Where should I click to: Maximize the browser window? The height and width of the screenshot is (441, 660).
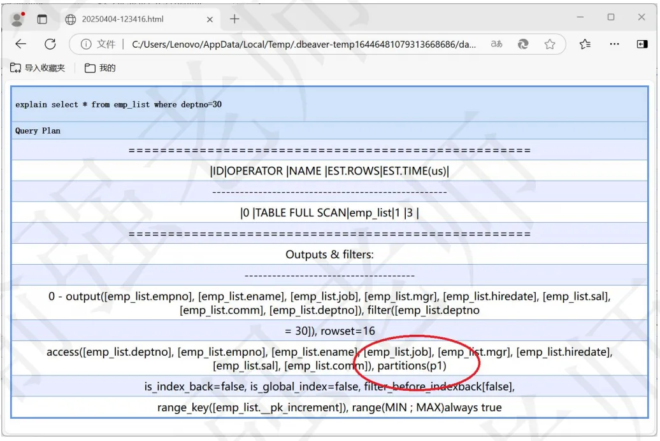[611, 17]
